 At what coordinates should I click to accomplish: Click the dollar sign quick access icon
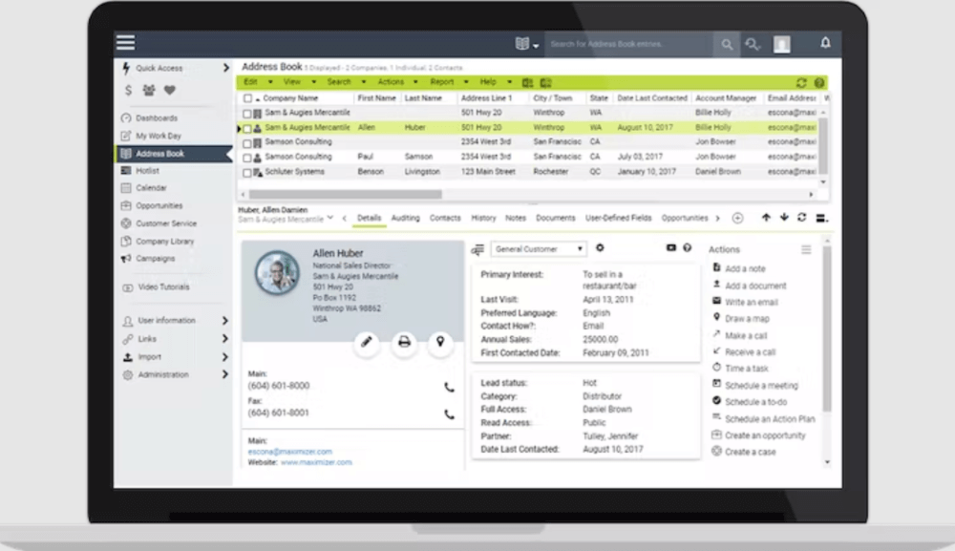pos(128,90)
